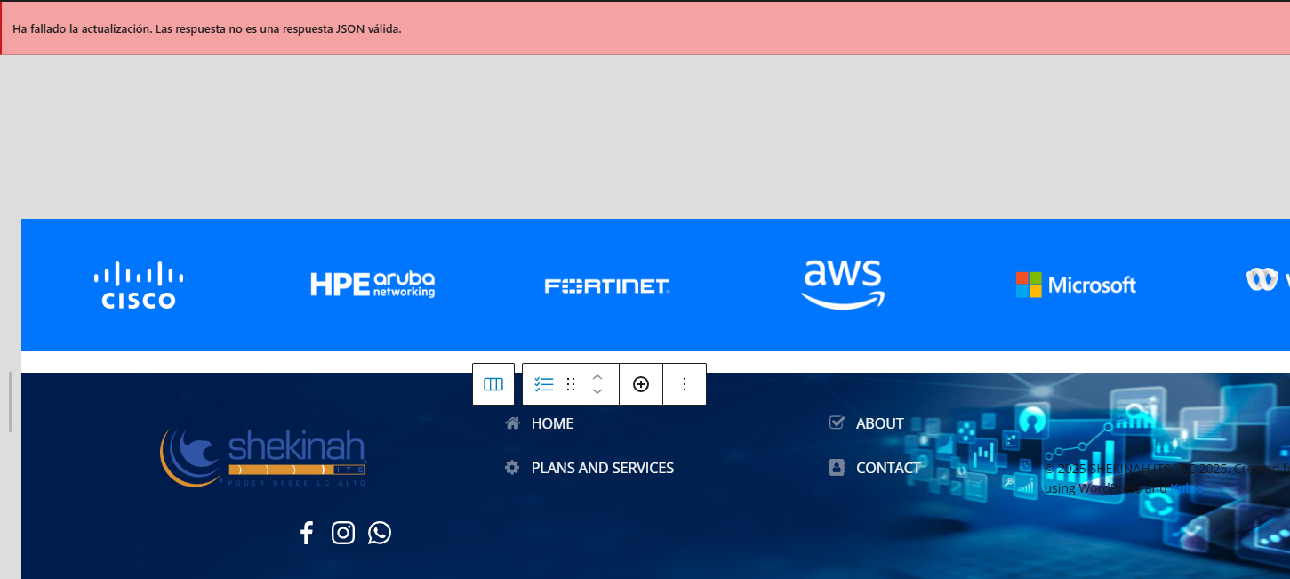
Task: Click the HPE Aruba Networking logo
Action: point(373,285)
